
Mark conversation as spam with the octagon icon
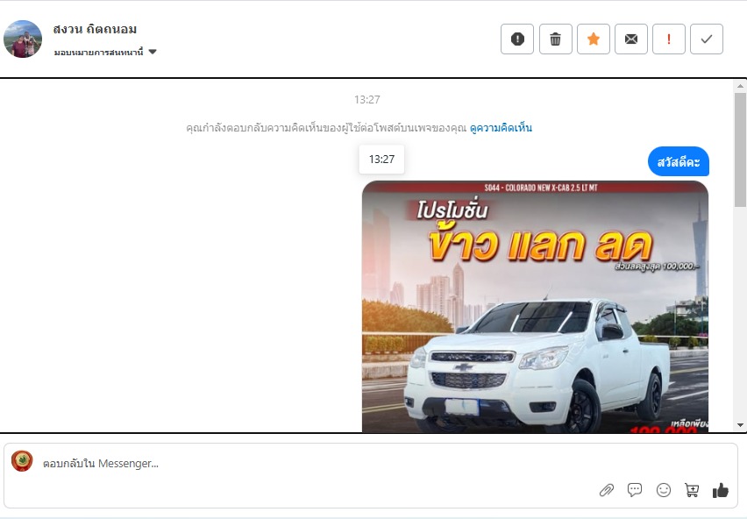pos(517,39)
